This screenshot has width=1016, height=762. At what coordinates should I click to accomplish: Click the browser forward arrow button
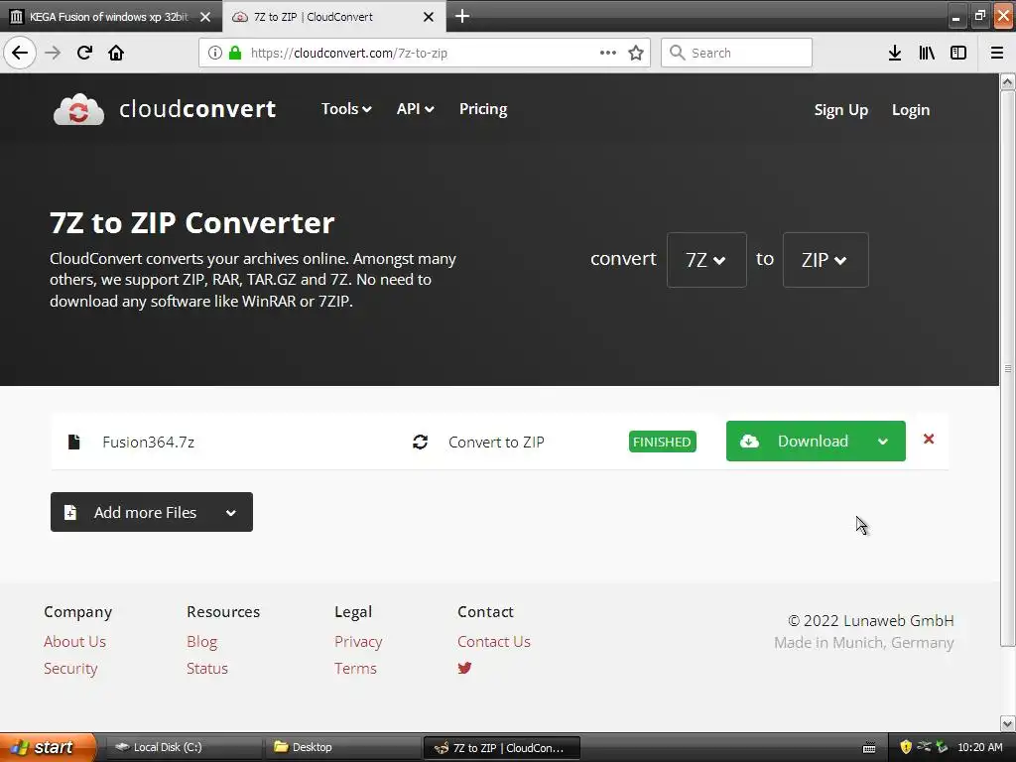point(53,53)
